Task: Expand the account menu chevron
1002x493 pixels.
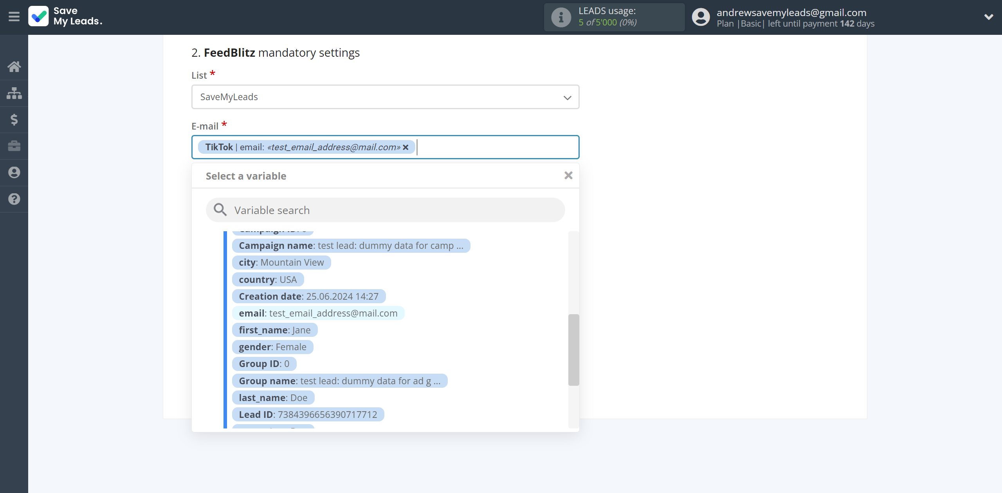Action: (989, 17)
